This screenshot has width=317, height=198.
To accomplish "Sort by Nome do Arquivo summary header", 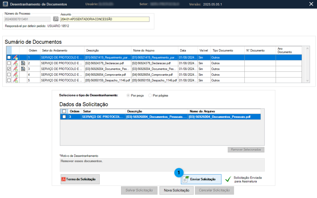I will (154, 50).
